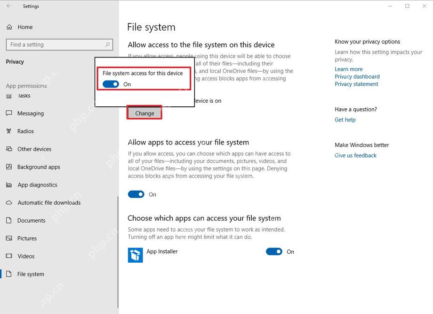Minimize the Settings window
This screenshot has height=314, width=433.
pyautogui.click(x=390, y=6)
